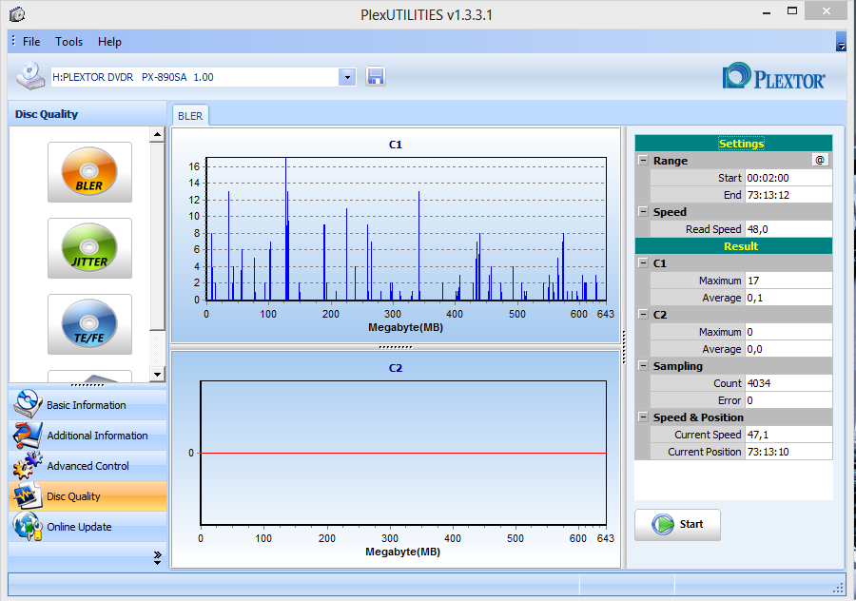
Task: Minimize the PlexUTILITIES window
Action: point(767,12)
